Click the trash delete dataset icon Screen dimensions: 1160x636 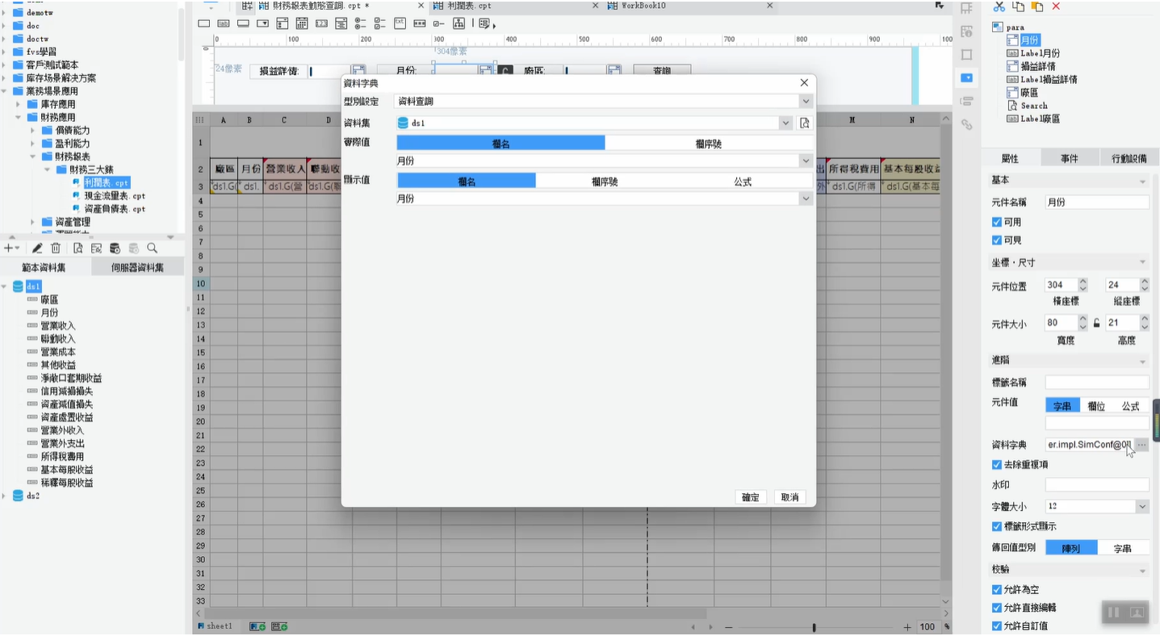click(56, 249)
